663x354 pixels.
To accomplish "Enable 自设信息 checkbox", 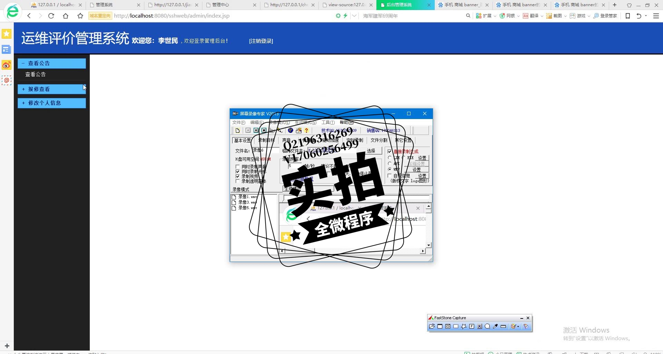I will [390, 176].
